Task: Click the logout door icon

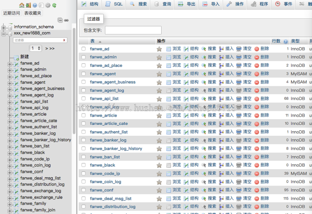Action: coord(28,5)
